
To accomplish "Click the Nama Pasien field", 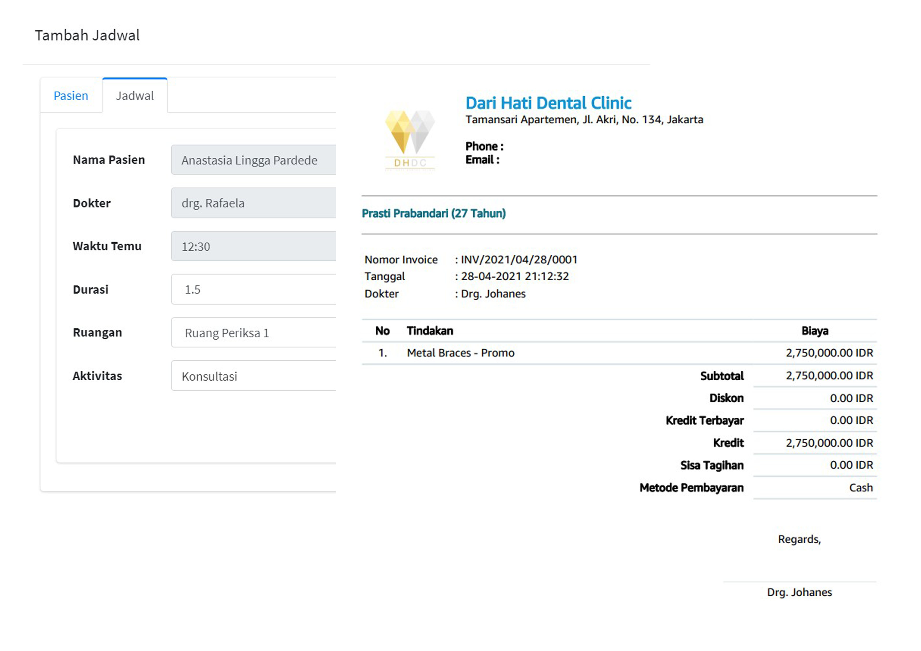I will (253, 160).
